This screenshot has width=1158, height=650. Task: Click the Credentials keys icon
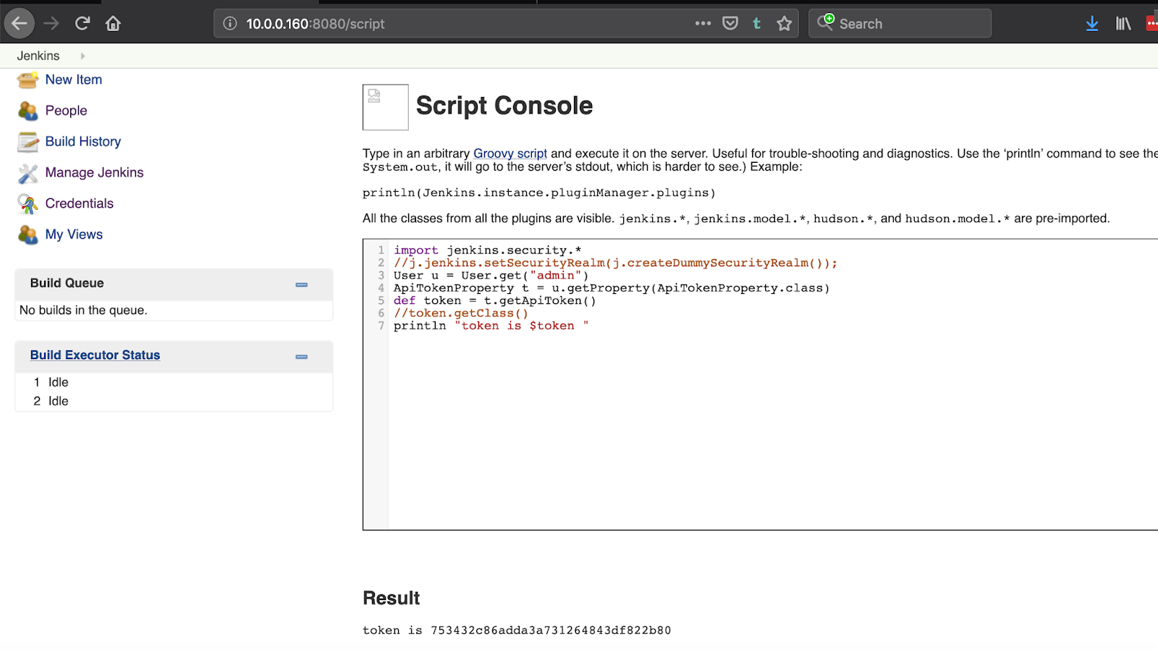click(28, 204)
